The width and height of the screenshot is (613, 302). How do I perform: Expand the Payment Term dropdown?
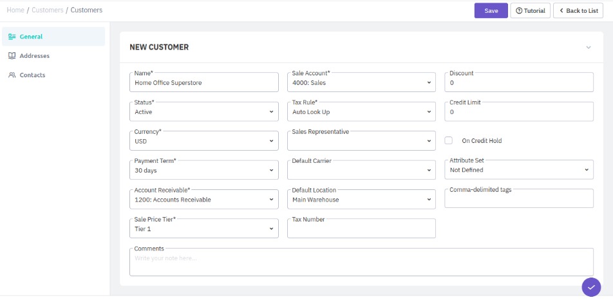click(x=203, y=171)
